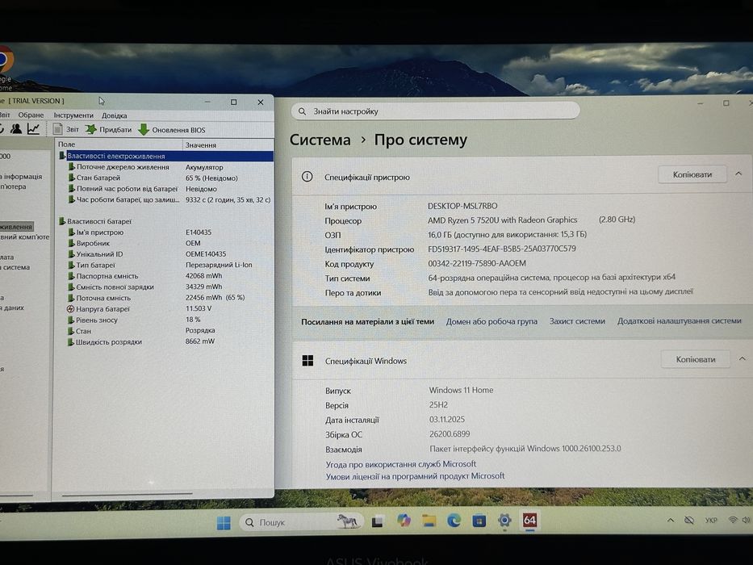Open the Обране menu in AIDA64
This screenshot has height=565, width=753.
[x=31, y=115]
